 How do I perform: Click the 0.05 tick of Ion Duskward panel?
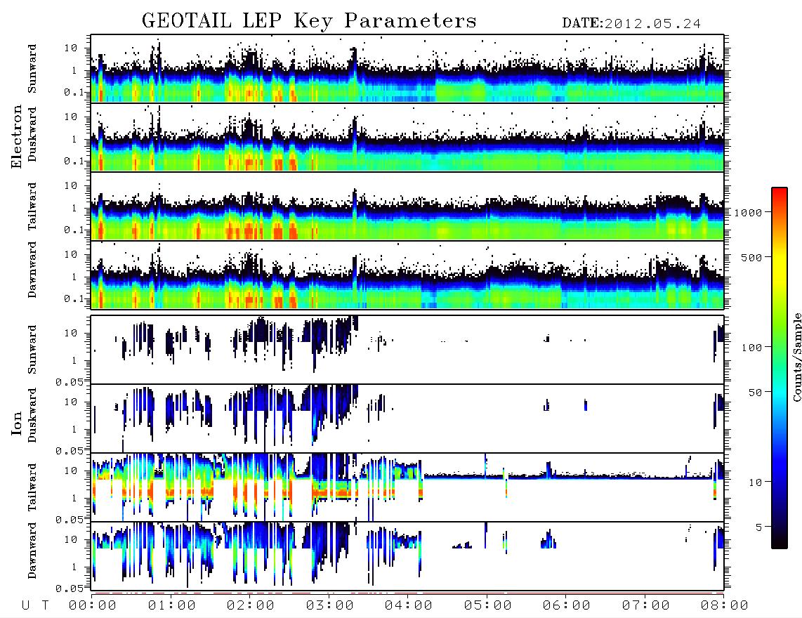tap(69, 451)
